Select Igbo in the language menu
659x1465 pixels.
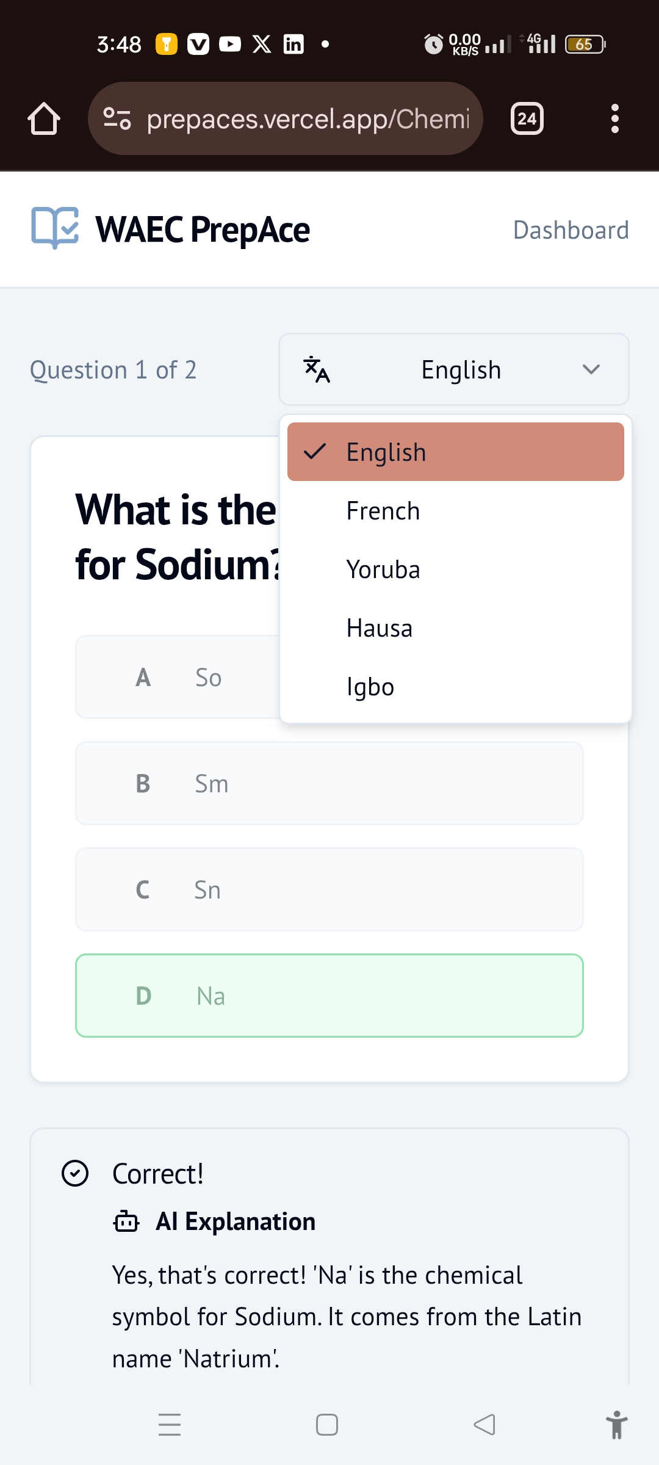point(370,687)
